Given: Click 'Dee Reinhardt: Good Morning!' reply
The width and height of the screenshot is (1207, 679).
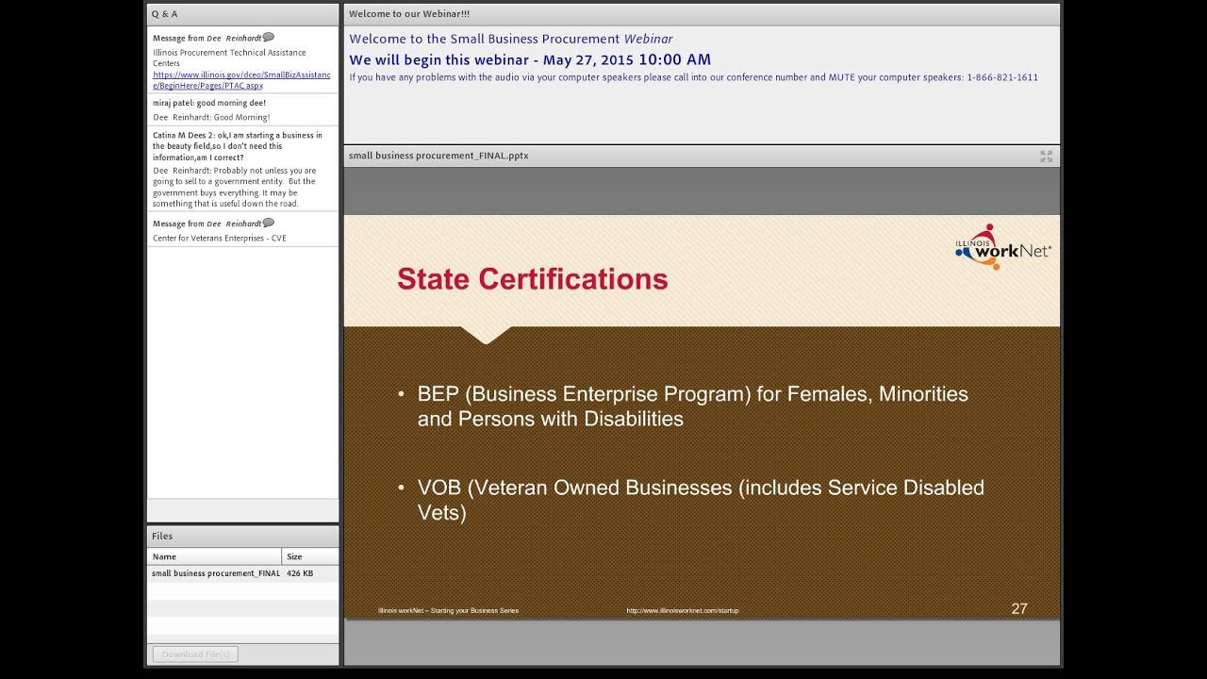Looking at the screenshot, I should point(211,118).
